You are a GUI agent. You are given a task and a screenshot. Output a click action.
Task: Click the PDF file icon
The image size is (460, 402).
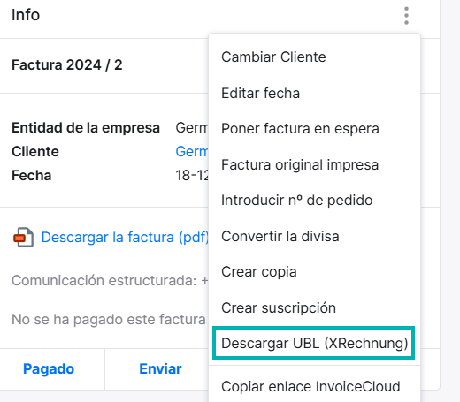[x=23, y=238]
